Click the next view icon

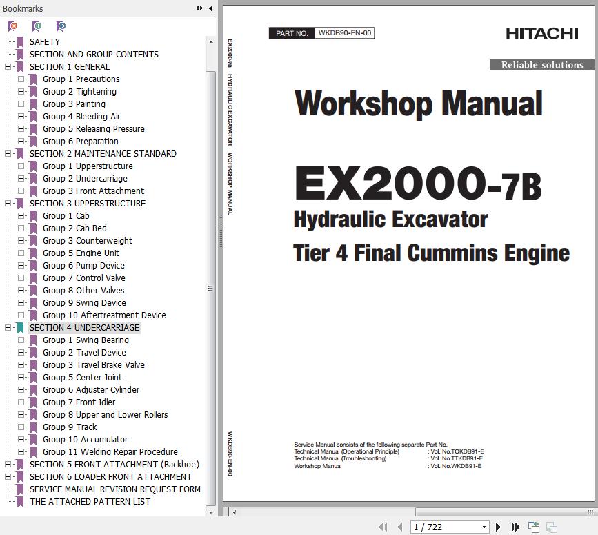(552, 527)
